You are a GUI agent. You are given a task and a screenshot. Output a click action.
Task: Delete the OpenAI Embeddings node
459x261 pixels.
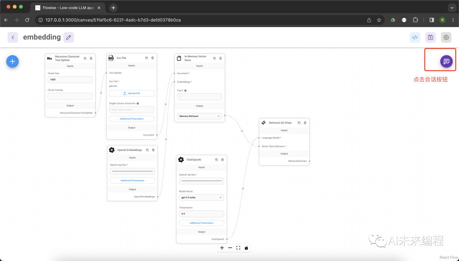[153, 150]
